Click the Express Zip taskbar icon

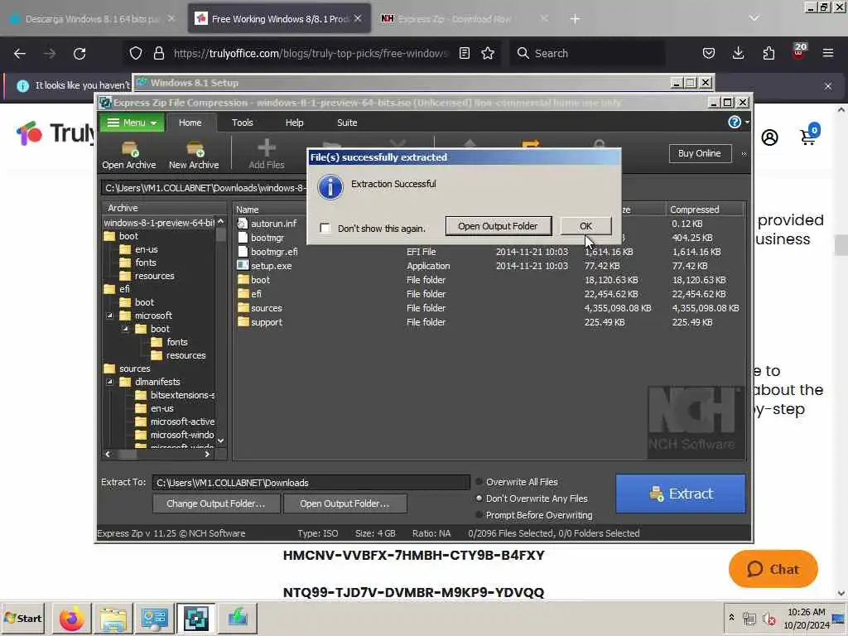(195, 618)
